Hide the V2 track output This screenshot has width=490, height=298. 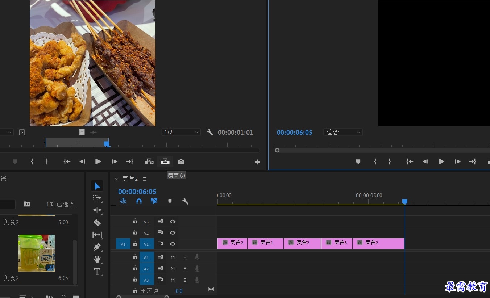coord(173,233)
